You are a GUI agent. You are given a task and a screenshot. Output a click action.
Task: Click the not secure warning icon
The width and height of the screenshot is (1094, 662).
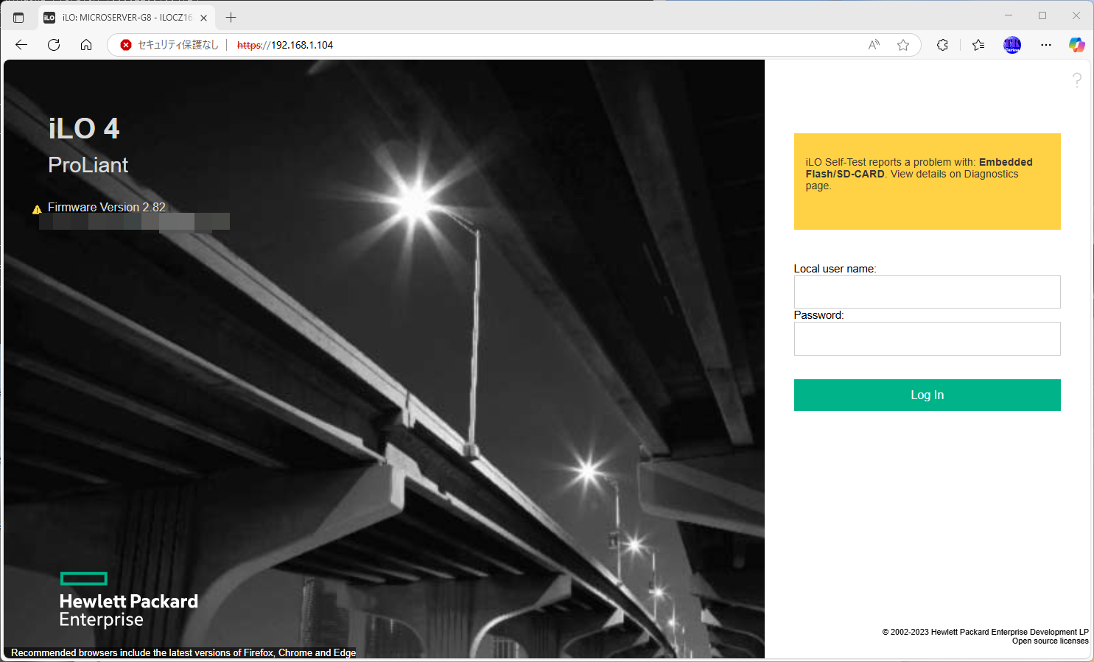click(x=126, y=45)
